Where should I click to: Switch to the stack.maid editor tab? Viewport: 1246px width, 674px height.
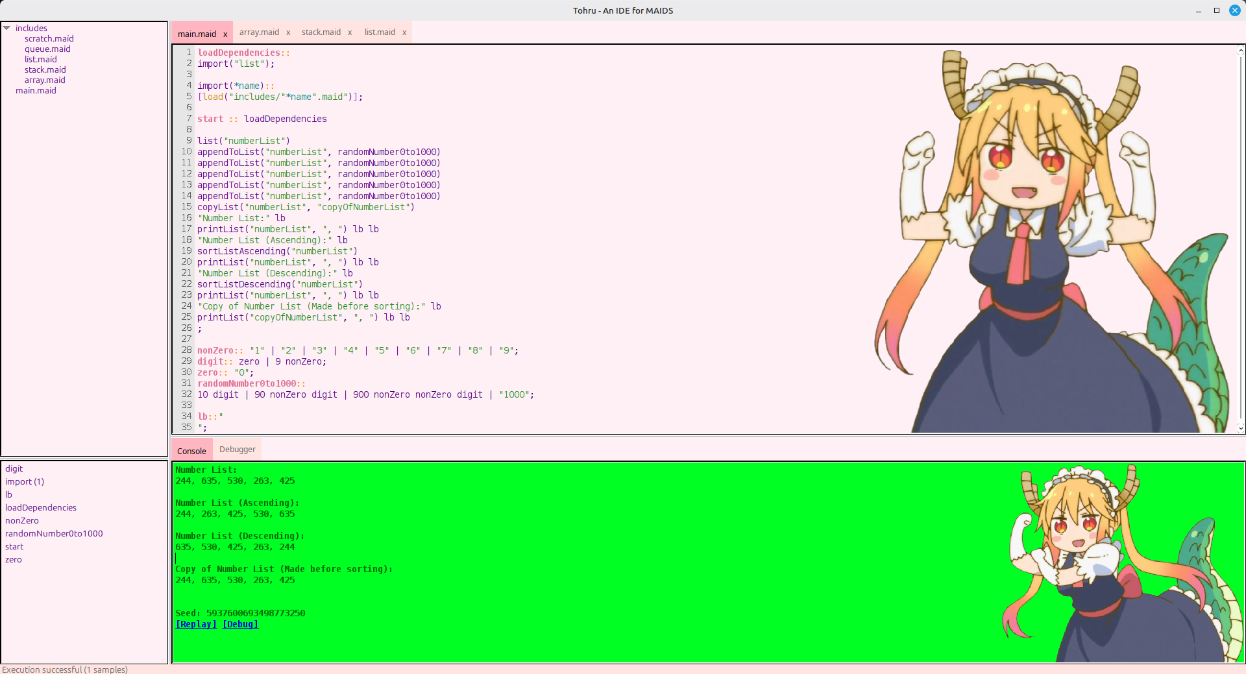(x=321, y=32)
